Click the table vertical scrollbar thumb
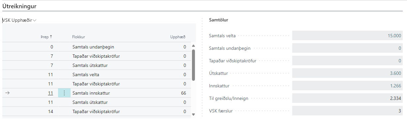Image resolution: width=407 pixels, height=121 pixels. 193,65
